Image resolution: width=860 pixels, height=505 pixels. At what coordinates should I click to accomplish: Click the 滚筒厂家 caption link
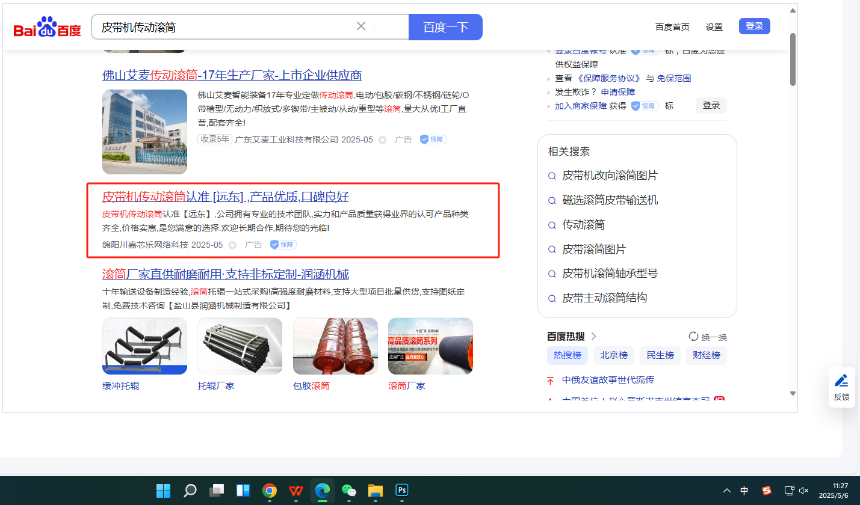pos(407,386)
